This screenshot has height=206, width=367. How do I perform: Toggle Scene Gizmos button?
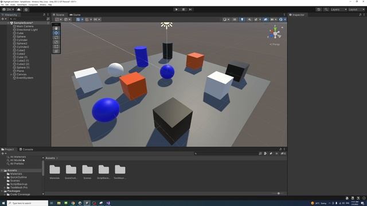pyautogui.click(x=280, y=19)
